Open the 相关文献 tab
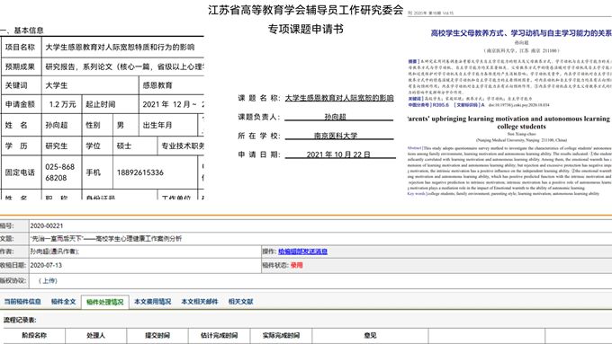Viewport: 612px width, 344px height. click(x=241, y=302)
